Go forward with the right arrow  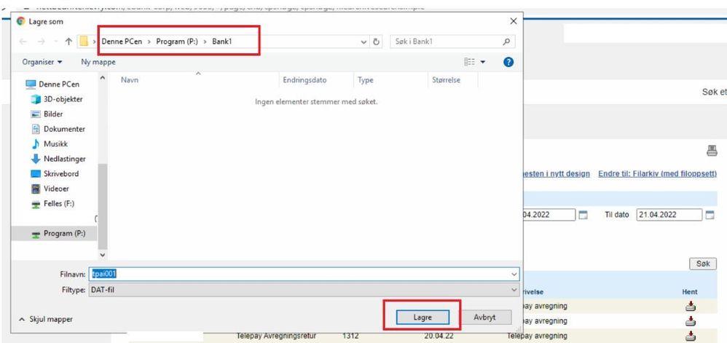40,42
